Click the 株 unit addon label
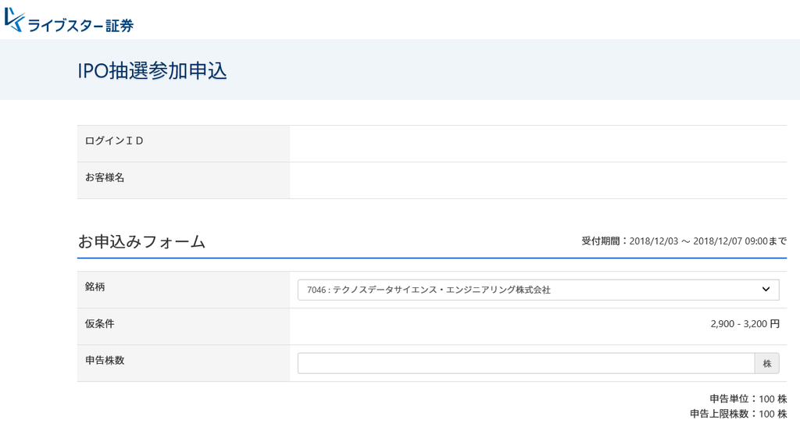Screen dimensions: 800x431 pos(767,363)
